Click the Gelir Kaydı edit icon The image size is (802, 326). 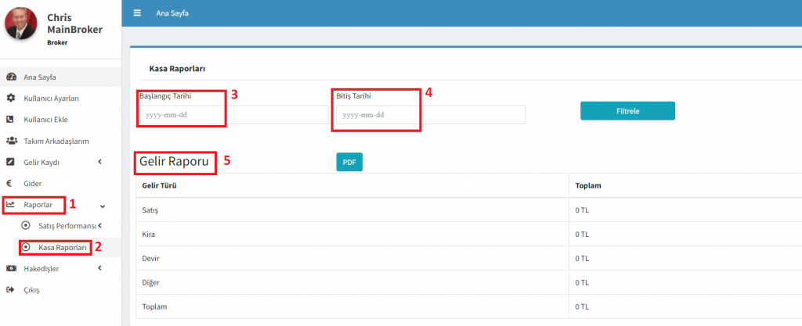click(11, 162)
